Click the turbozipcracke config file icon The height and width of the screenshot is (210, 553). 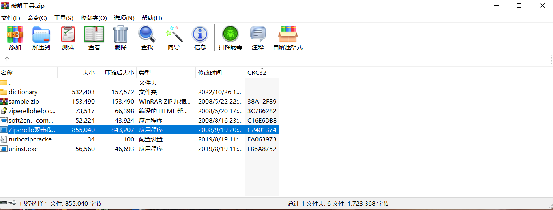[4, 139]
